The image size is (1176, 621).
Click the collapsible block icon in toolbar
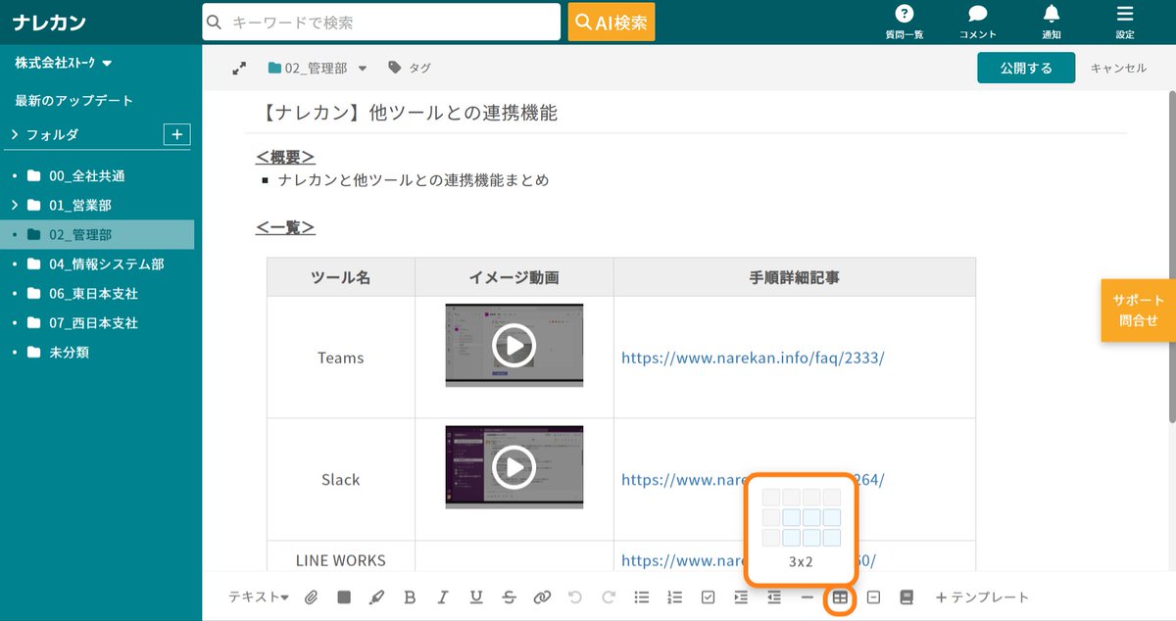[x=873, y=597]
